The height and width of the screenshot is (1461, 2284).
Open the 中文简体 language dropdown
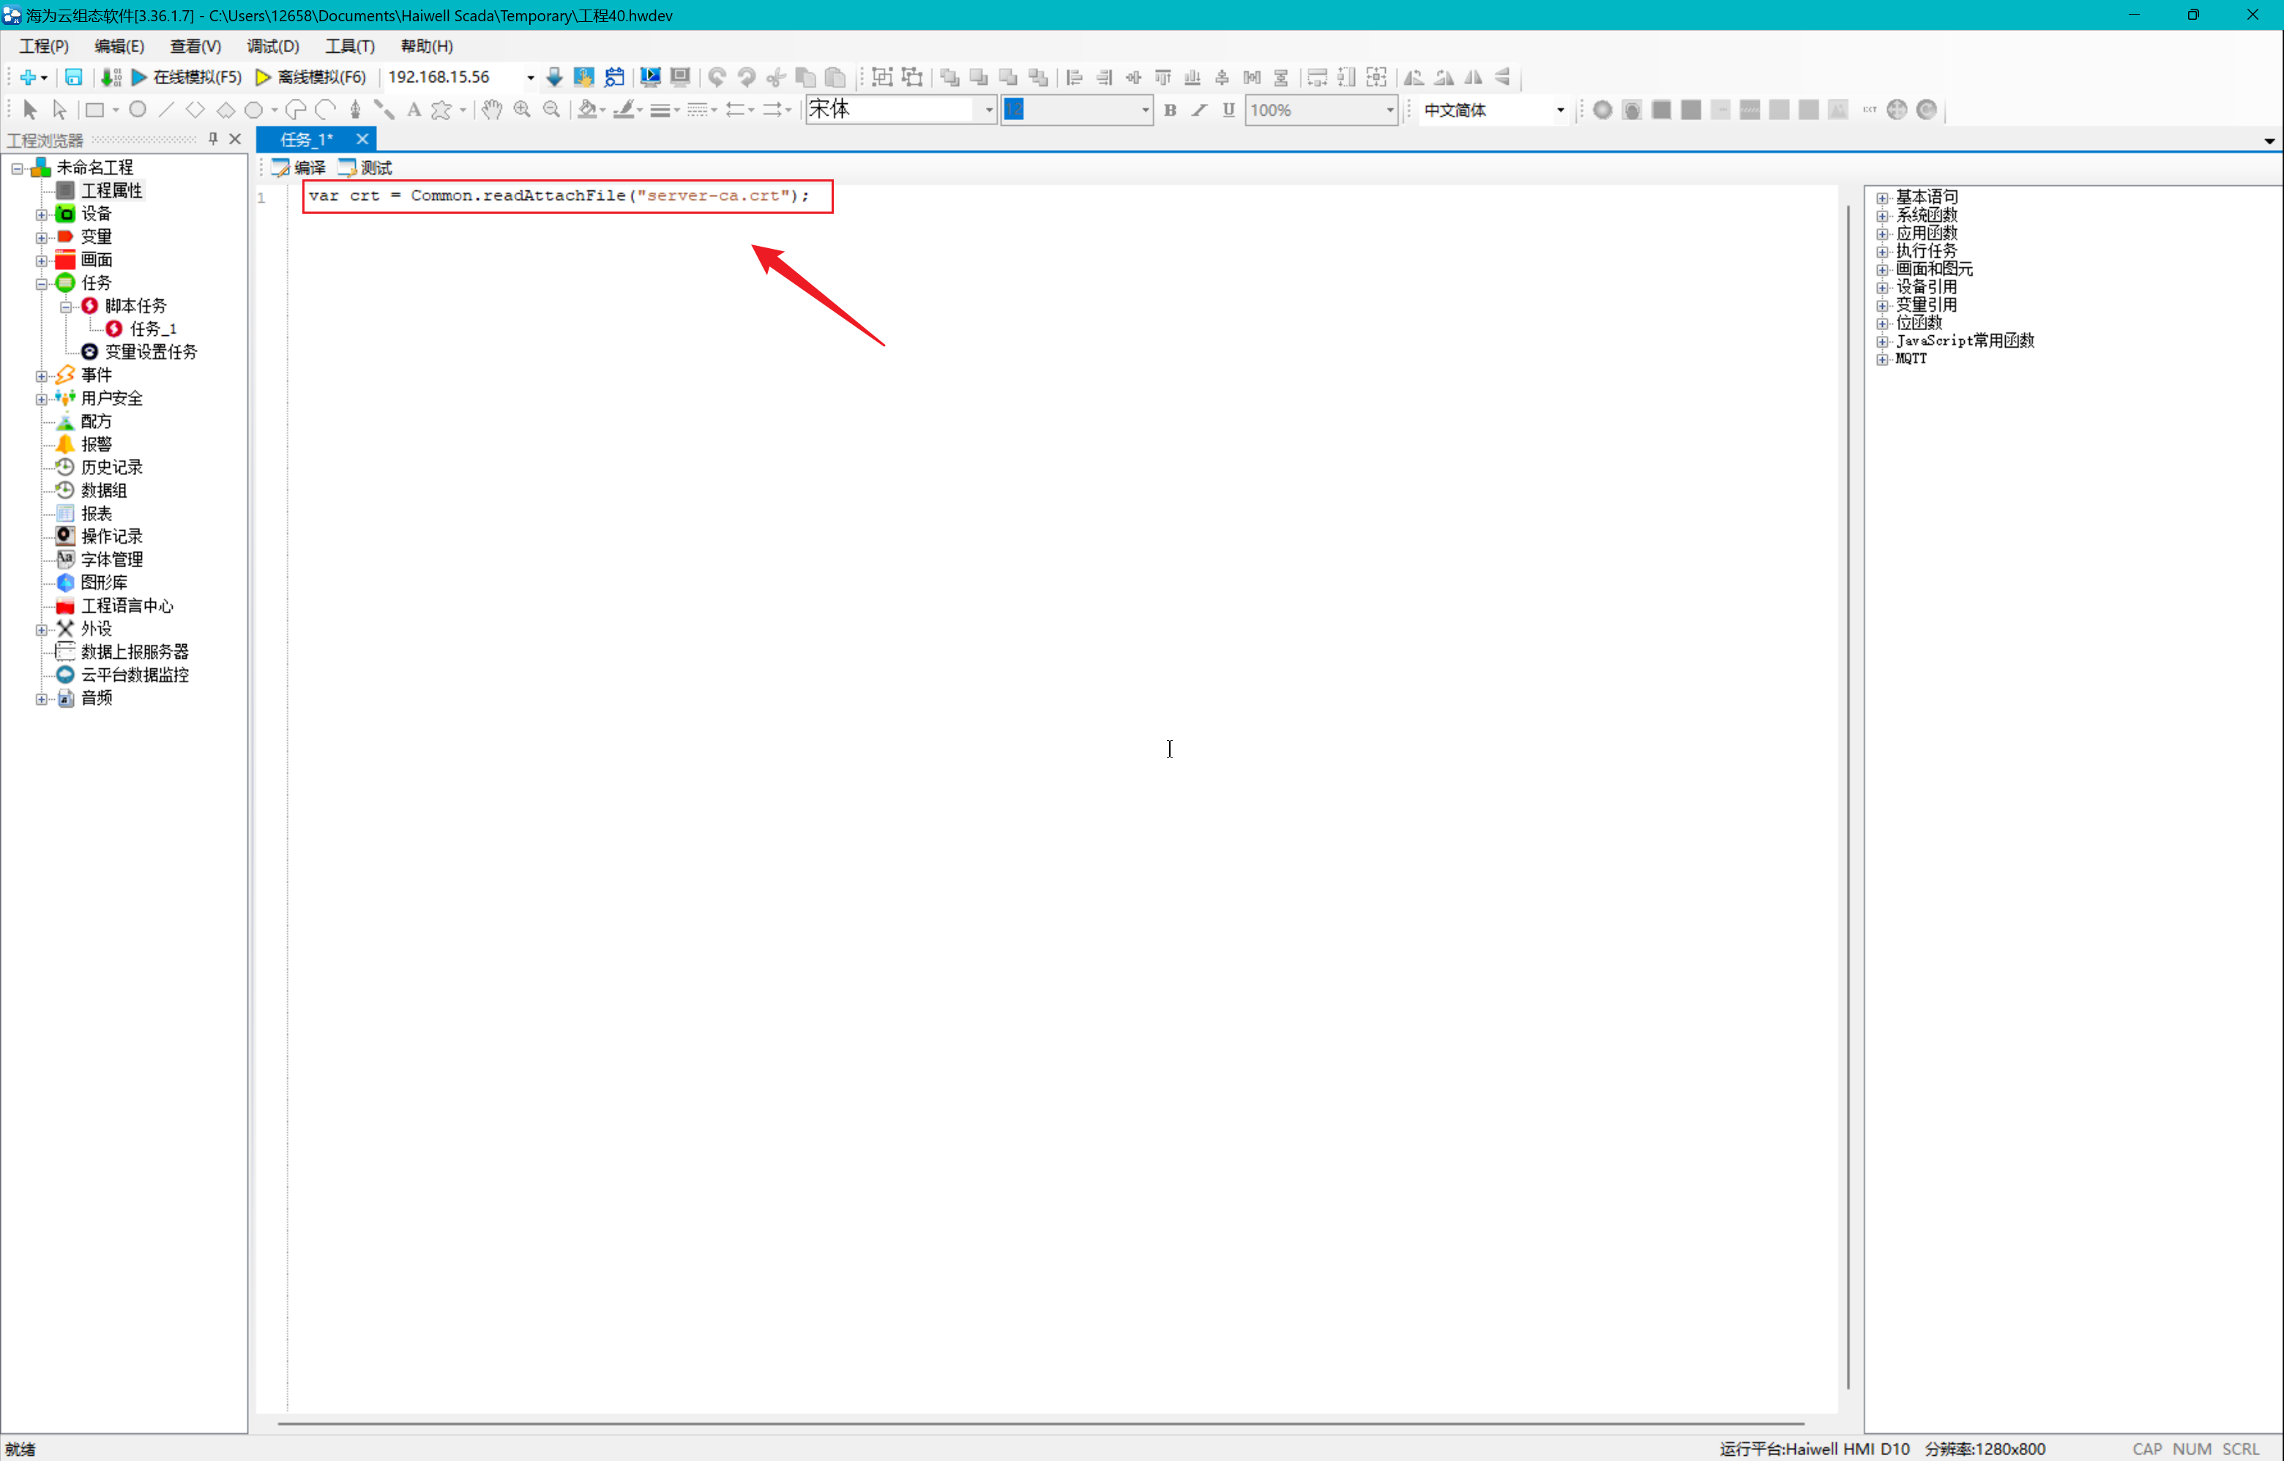click(1560, 110)
